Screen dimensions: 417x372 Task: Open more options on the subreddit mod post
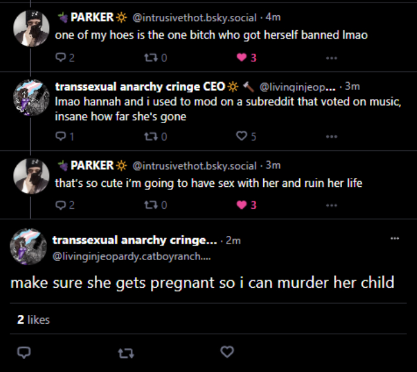[x=332, y=137]
